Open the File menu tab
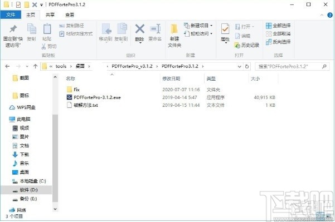335x222 pixels. tap(11, 14)
